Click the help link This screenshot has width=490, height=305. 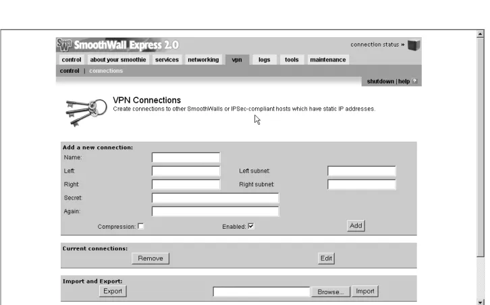click(404, 81)
